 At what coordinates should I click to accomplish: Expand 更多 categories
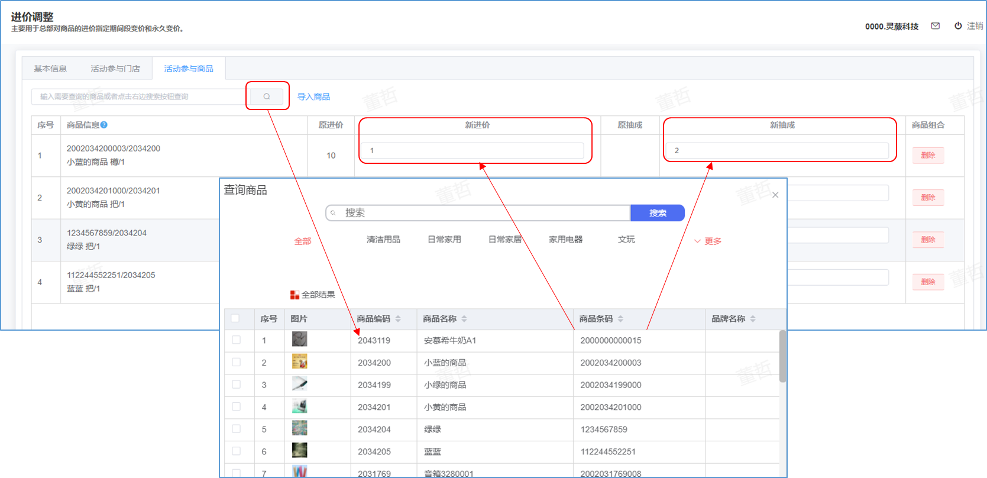pos(708,241)
